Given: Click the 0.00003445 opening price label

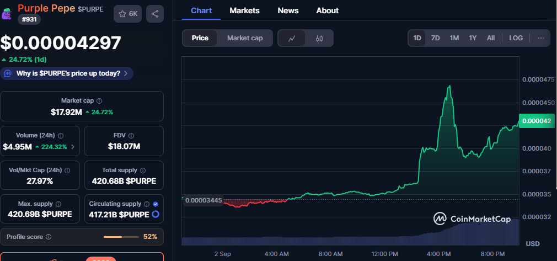Looking at the screenshot, I should pos(204,200).
